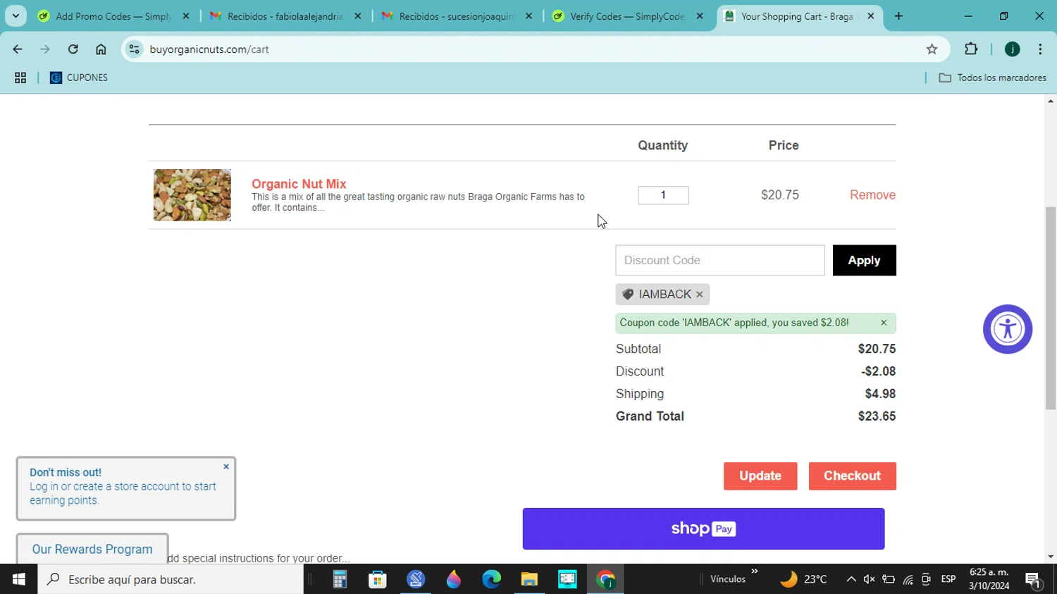Open the weather widget showing 23°C
This screenshot has width=1057, height=594.
(803, 579)
